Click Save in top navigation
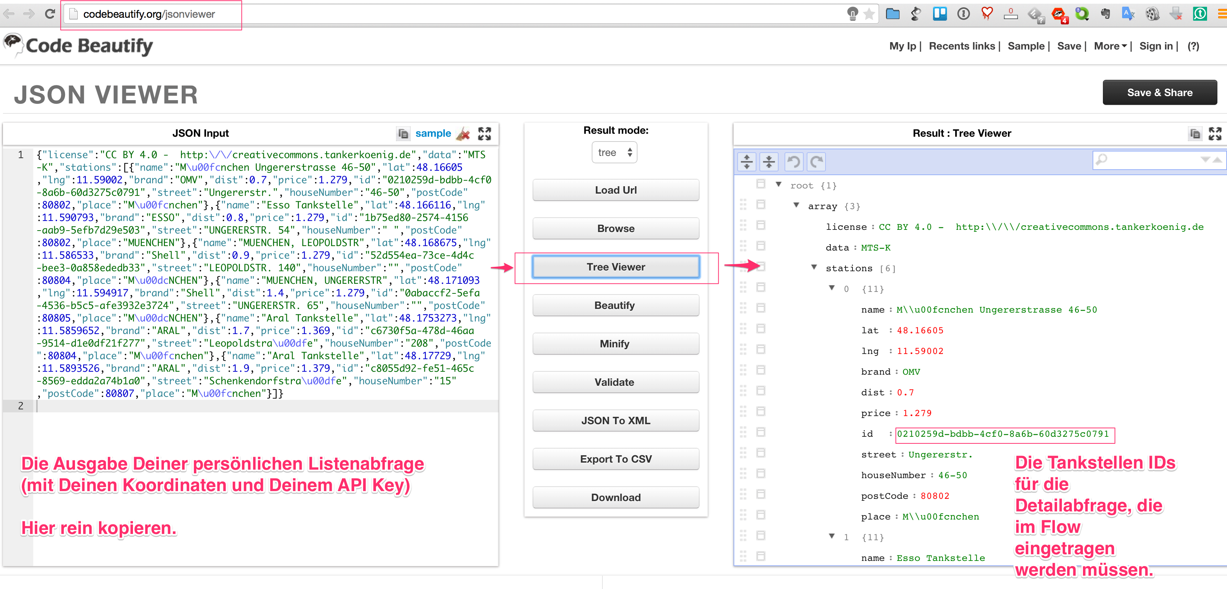Screen dimensions: 1227x589 1069,46
